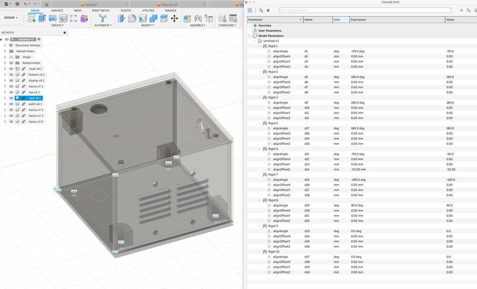Select the Create Sketch tool
This screenshot has height=289, width=477.
click(31, 18)
